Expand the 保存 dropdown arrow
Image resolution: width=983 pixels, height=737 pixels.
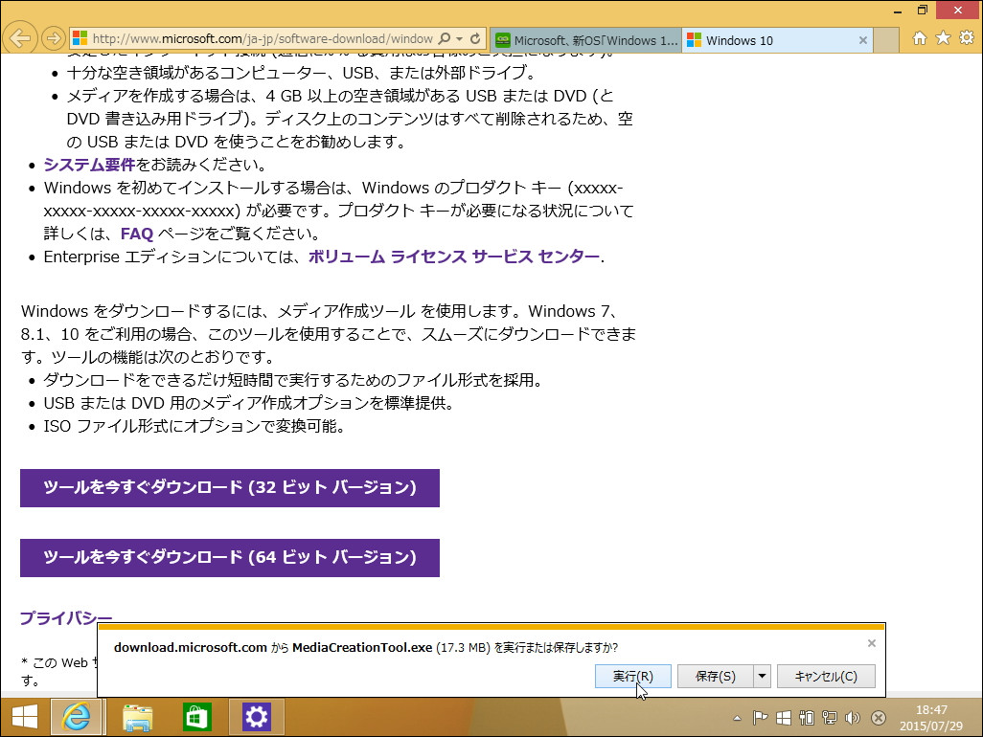click(x=762, y=677)
